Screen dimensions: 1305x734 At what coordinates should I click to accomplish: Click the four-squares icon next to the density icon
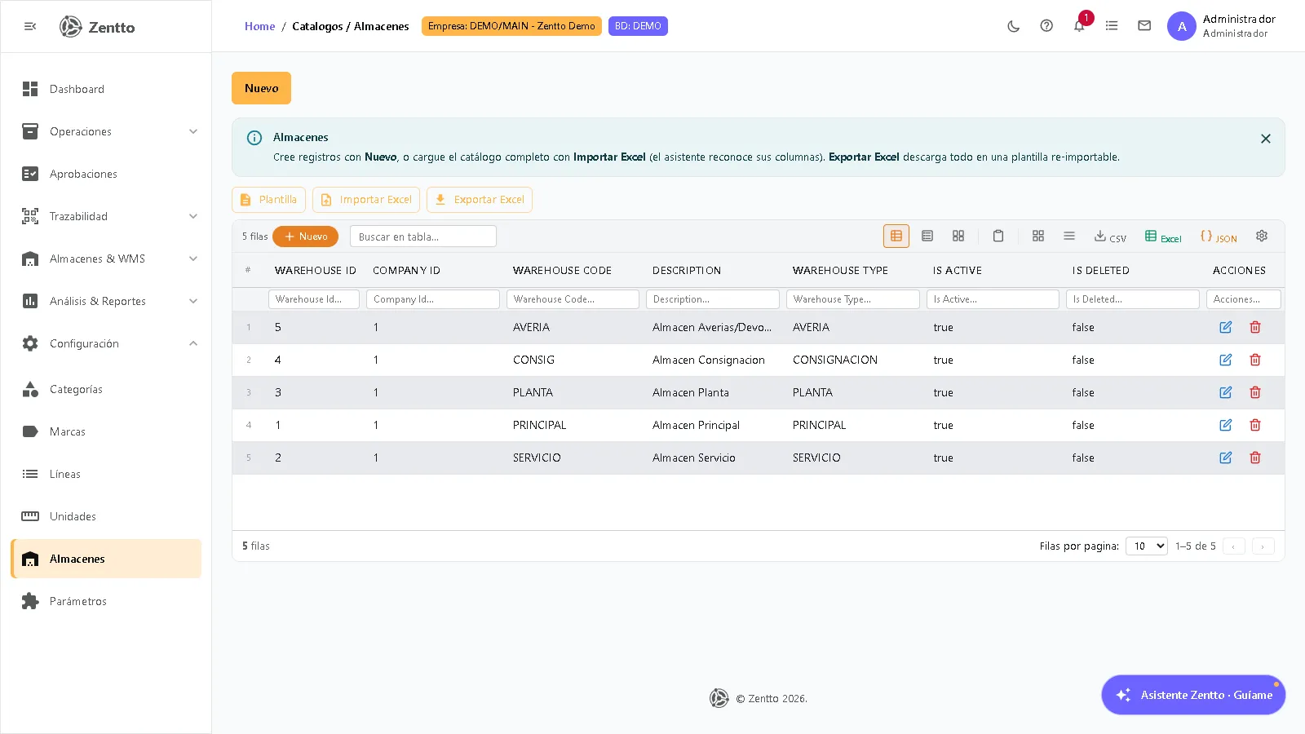pyautogui.click(x=1038, y=236)
